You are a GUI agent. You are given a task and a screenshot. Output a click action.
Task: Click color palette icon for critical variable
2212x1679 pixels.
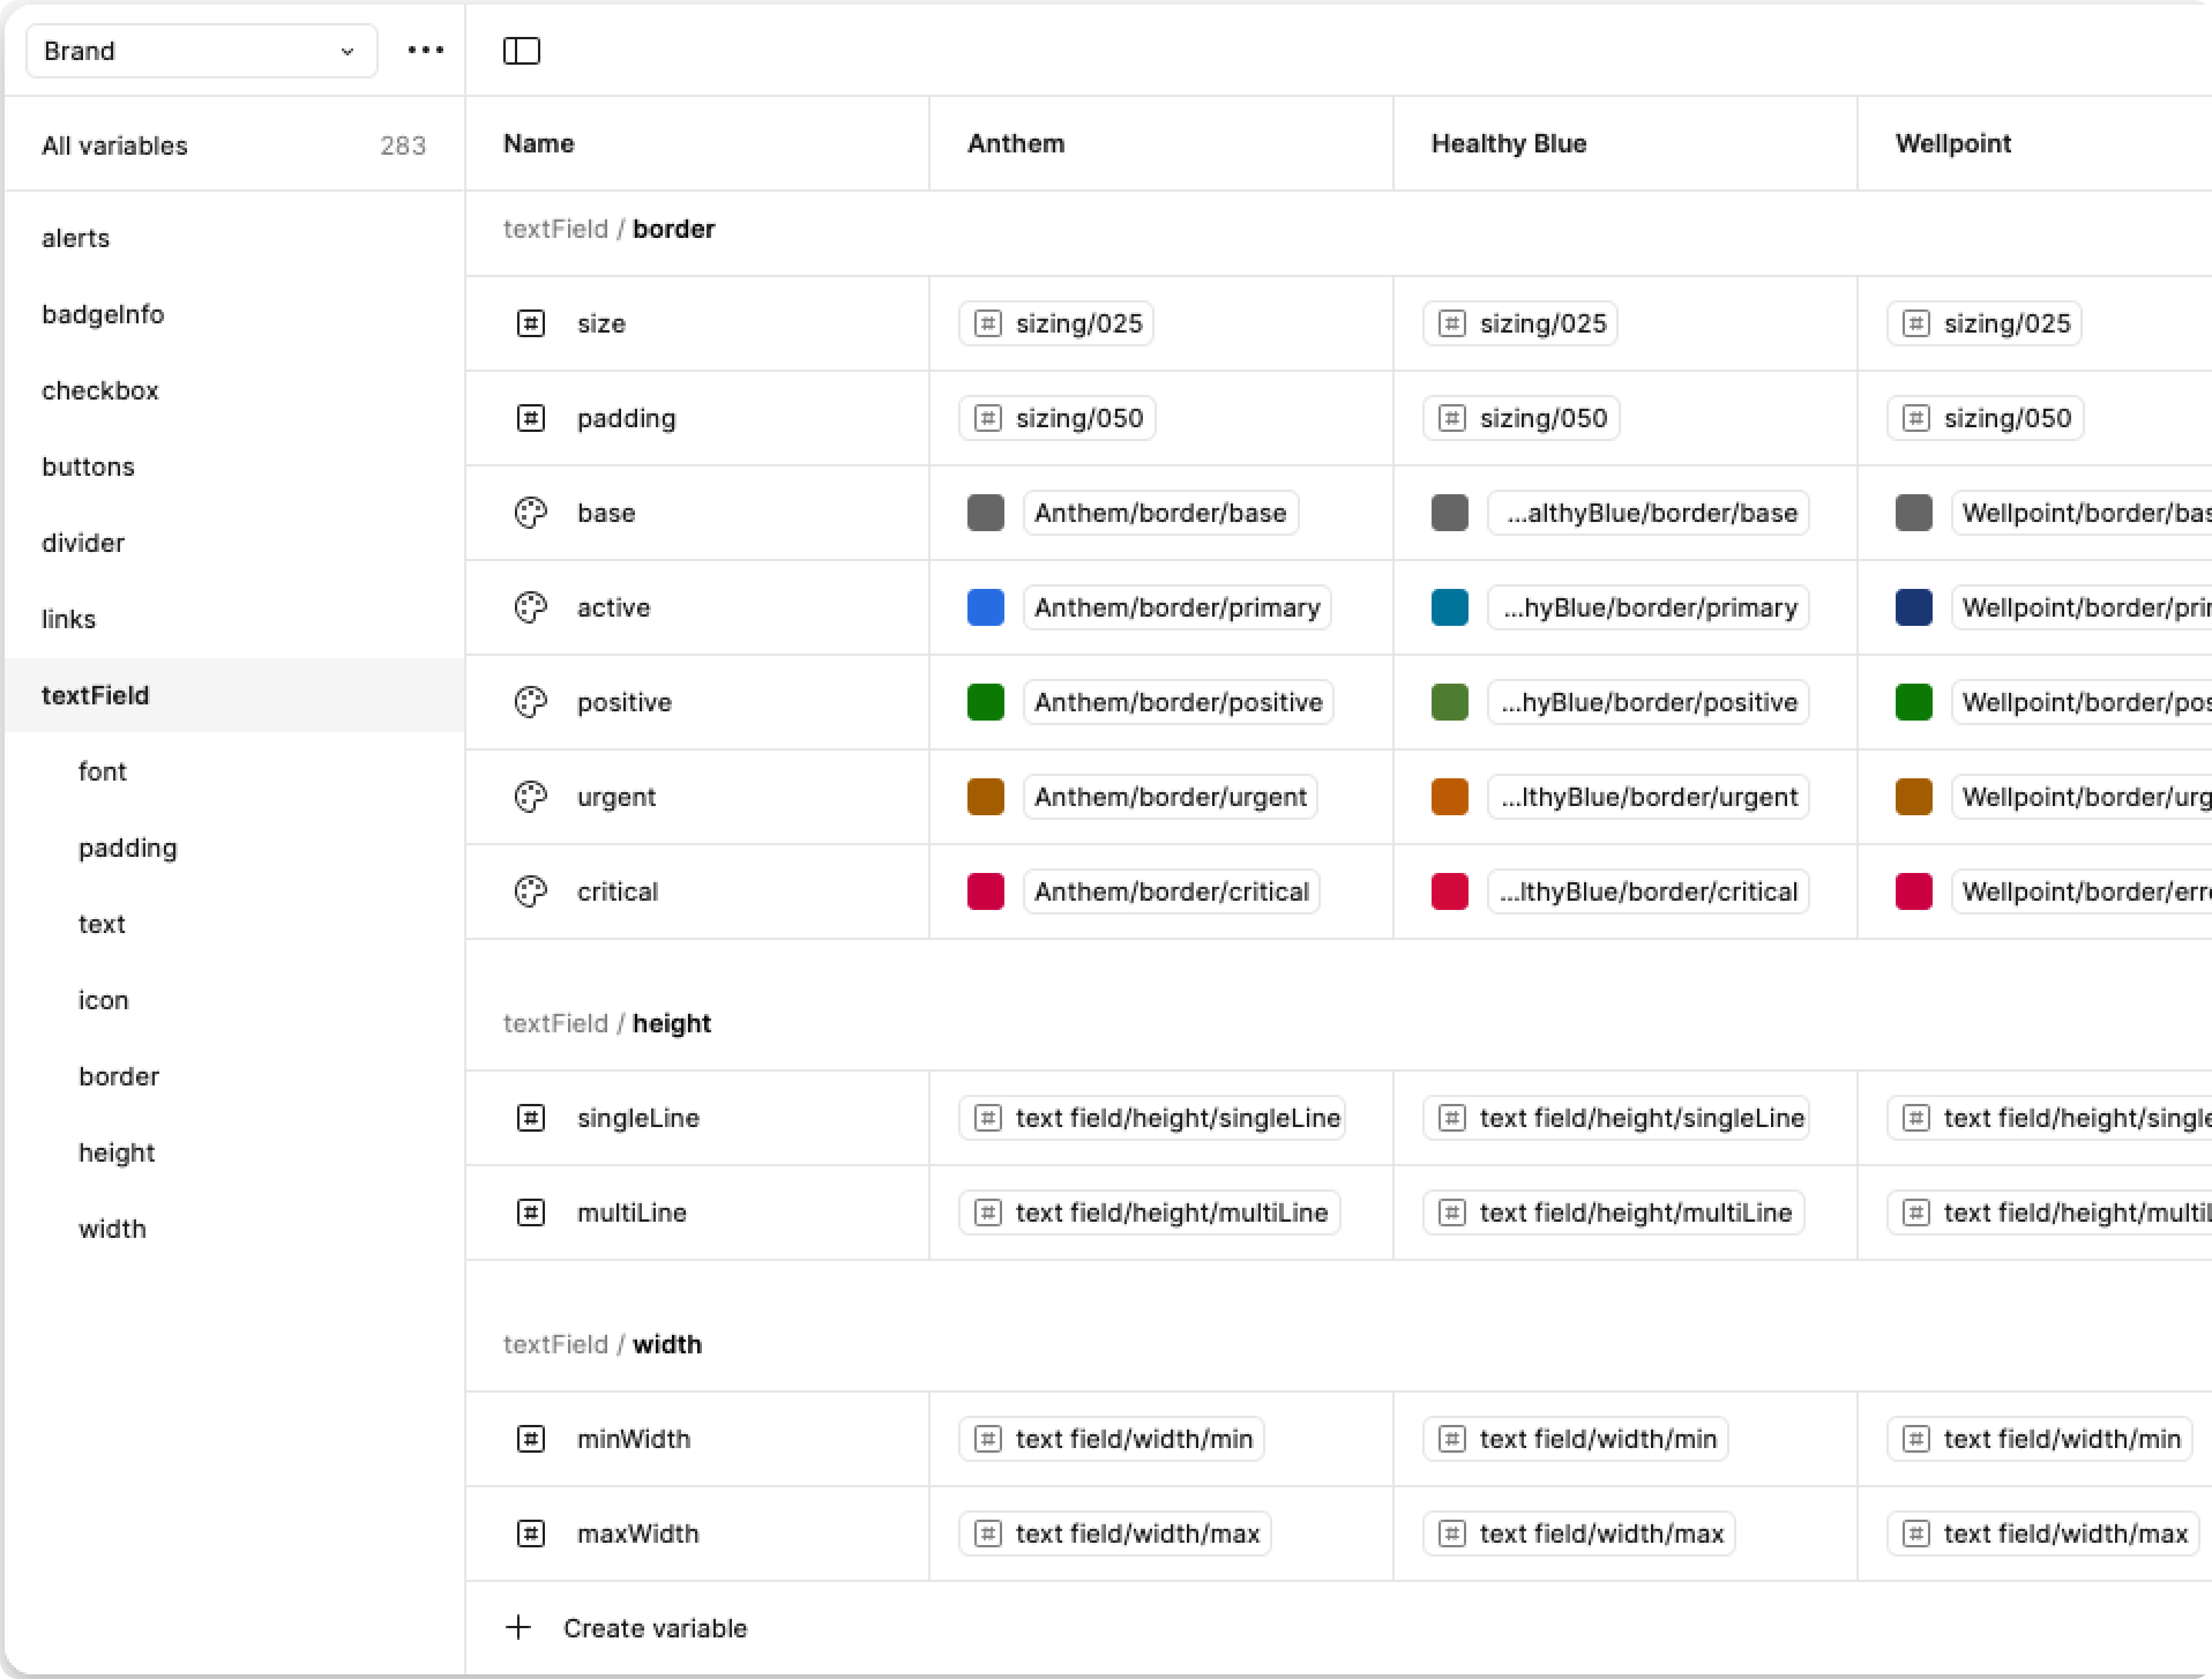(531, 891)
